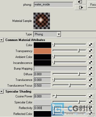The height and width of the screenshot is (117, 96).
Task: Click the Translucence slider handle
Action: coord(54,80)
